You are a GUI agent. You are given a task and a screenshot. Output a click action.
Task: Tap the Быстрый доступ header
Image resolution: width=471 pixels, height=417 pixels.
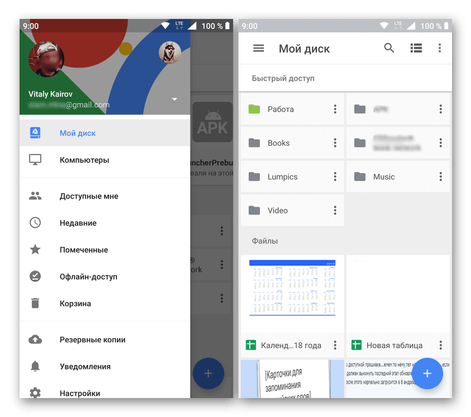click(283, 78)
